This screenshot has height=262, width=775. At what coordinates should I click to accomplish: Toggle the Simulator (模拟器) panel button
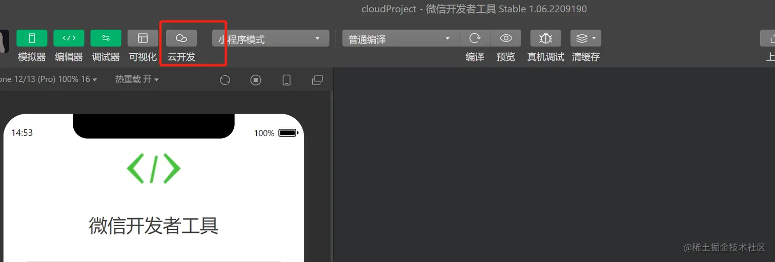point(32,38)
